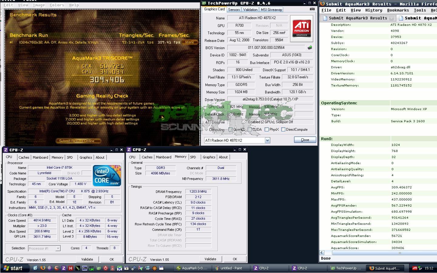
Task: Open the orange C quick launch icon
Action: pos(56,268)
